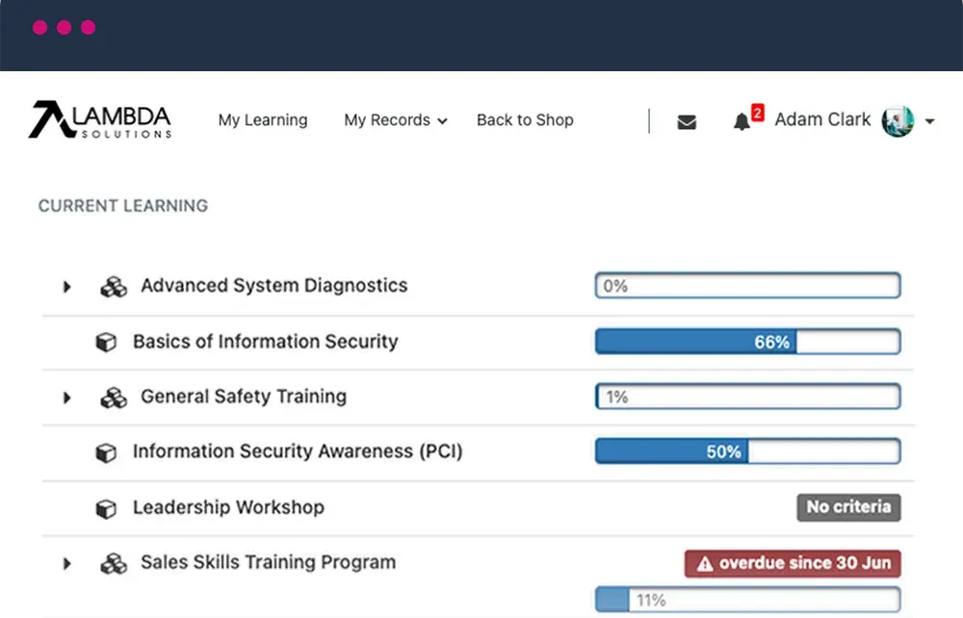The height and width of the screenshot is (618, 963).
Task: Click the Sales Skills Training Program icon
Action: (x=114, y=563)
